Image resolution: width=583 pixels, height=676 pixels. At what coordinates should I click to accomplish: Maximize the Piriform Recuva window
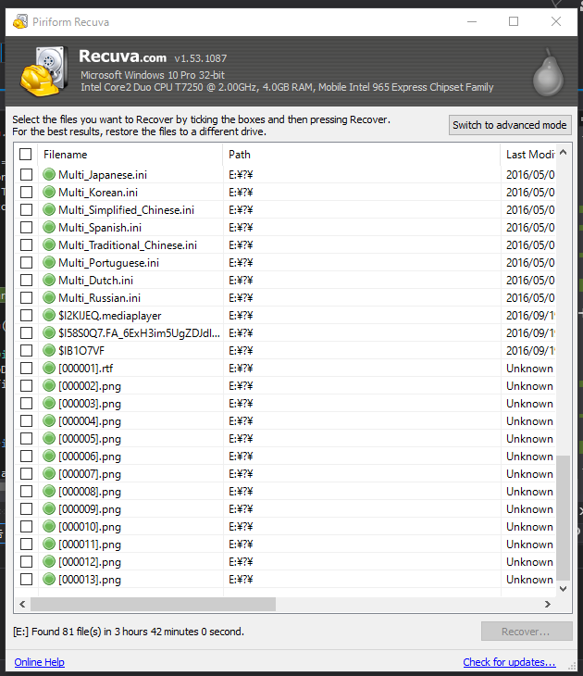(x=514, y=21)
